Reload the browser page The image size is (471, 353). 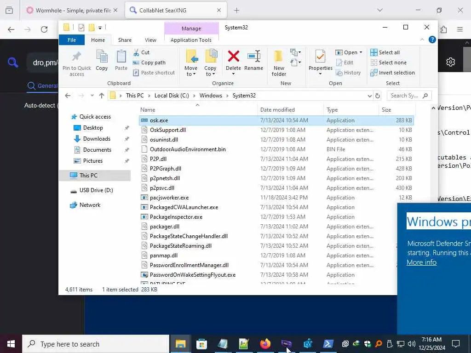point(44,29)
